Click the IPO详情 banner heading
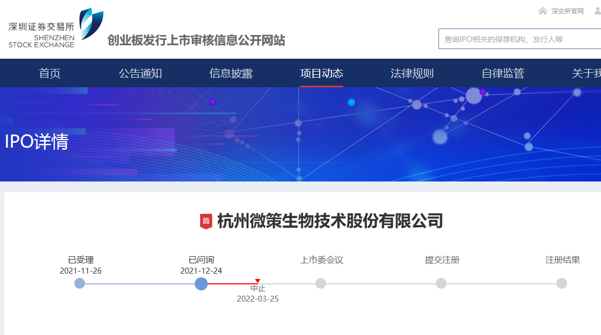The image size is (601, 335). coord(37,142)
